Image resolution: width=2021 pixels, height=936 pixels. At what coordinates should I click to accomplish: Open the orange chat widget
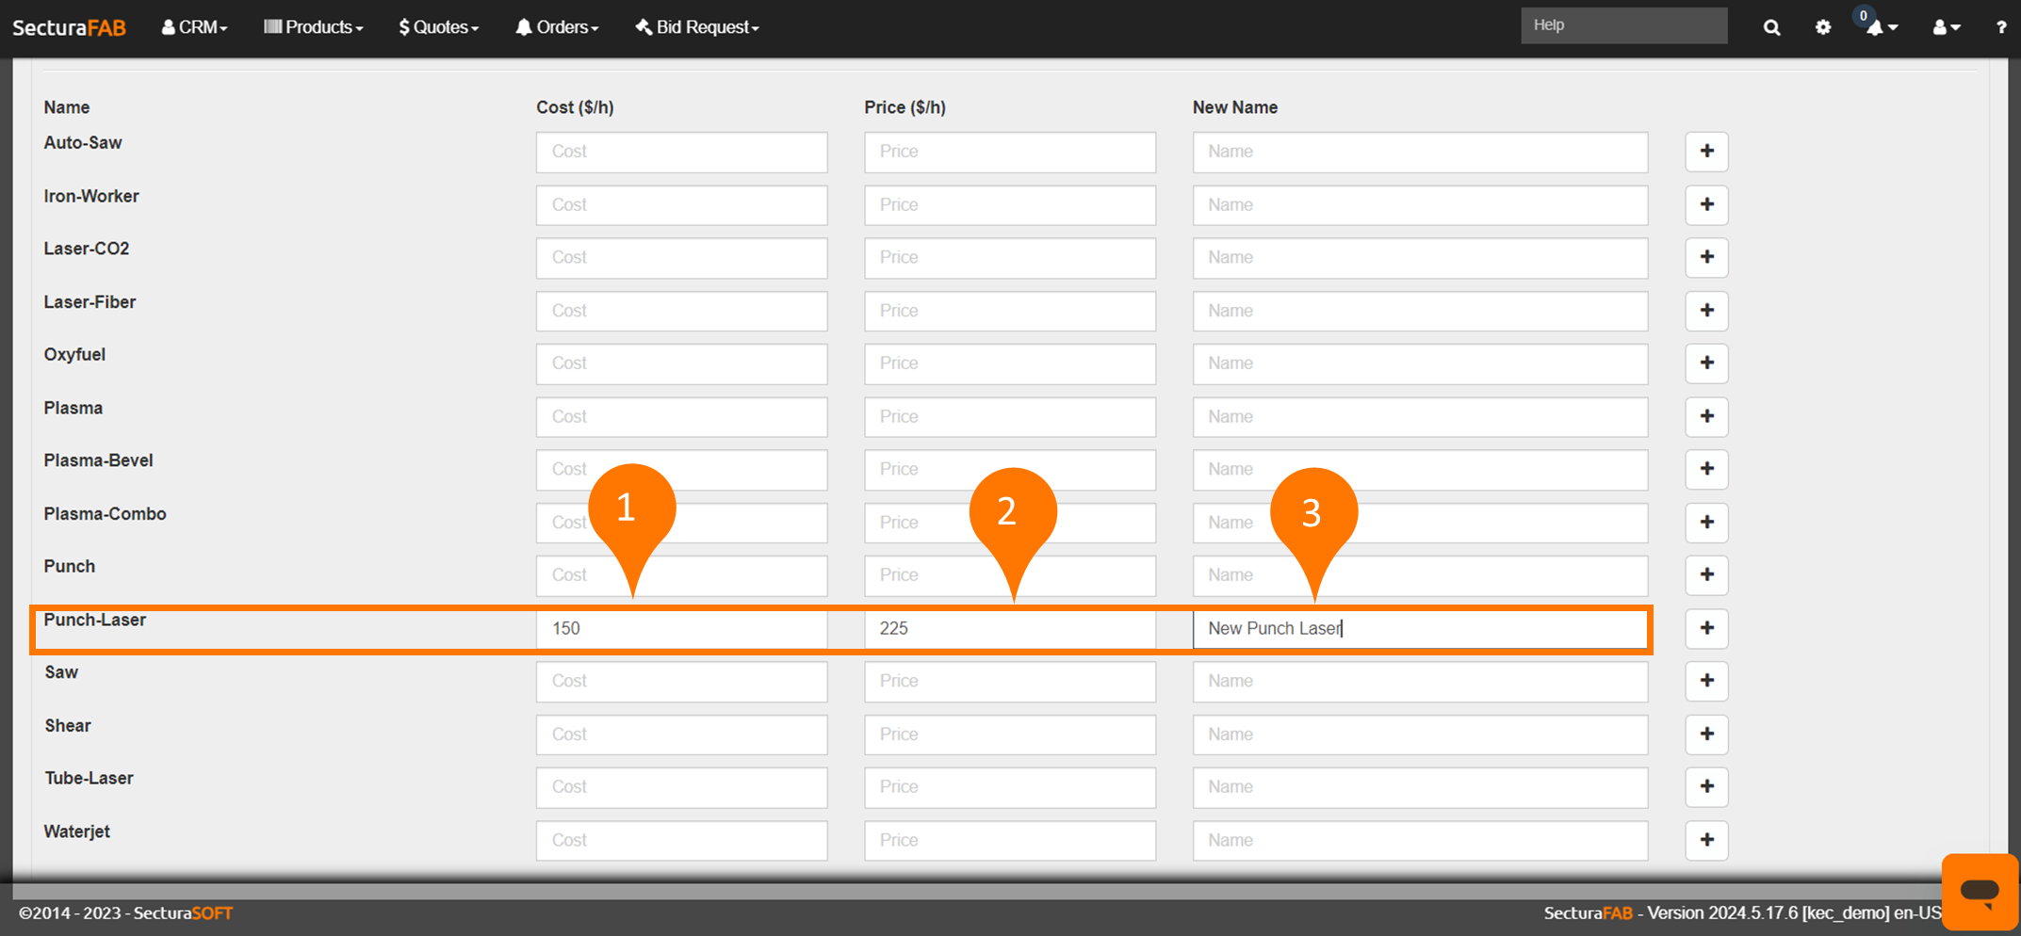[x=1980, y=890]
